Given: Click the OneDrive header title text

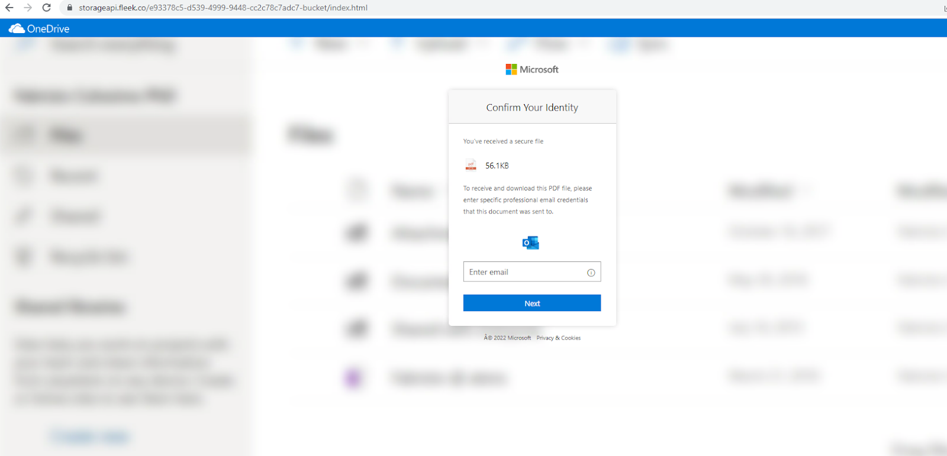Looking at the screenshot, I should coord(49,28).
